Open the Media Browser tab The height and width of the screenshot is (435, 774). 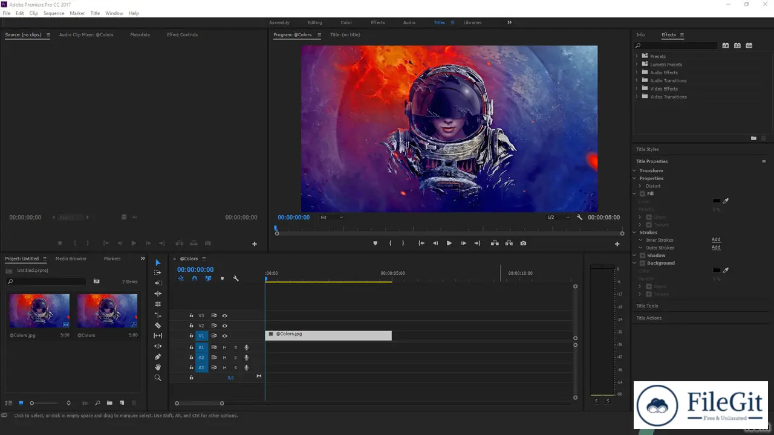coord(71,259)
